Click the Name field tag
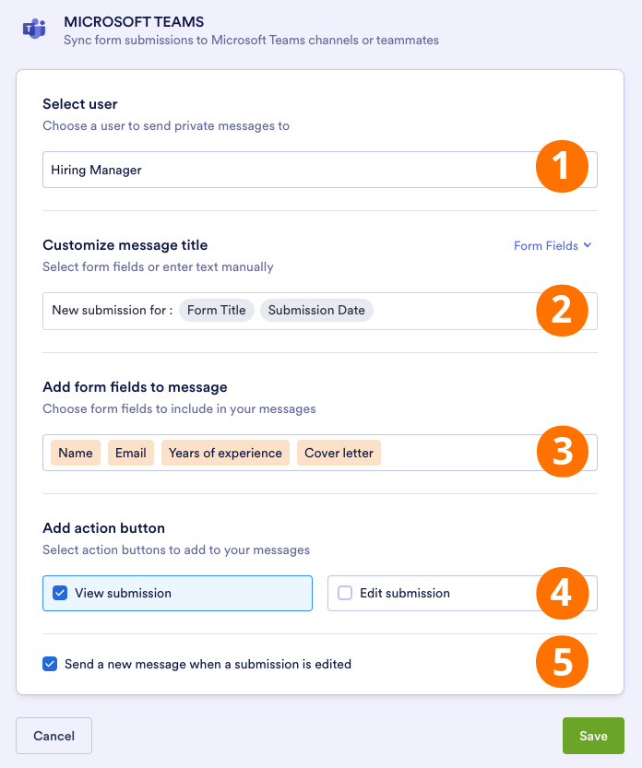This screenshot has height=768, width=642. coord(76,453)
